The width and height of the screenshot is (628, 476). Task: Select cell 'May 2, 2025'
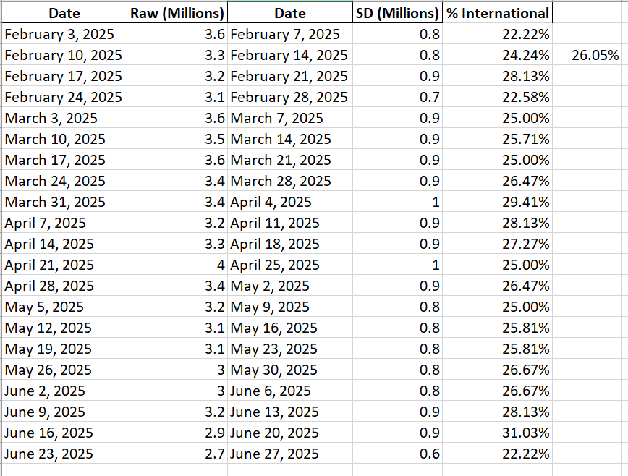tap(290, 286)
